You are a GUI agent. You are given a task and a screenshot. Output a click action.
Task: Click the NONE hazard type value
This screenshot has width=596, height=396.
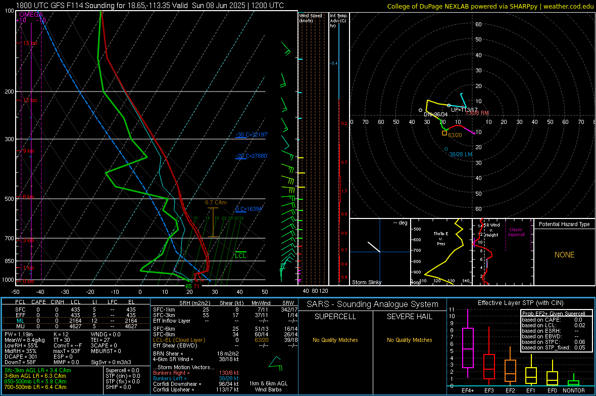(564, 255)
